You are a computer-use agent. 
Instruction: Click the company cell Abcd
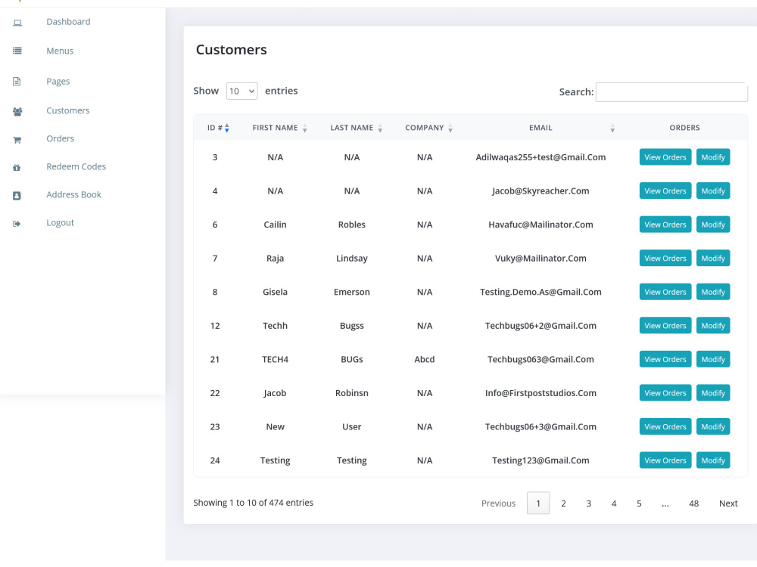click(x=425, y=359)
